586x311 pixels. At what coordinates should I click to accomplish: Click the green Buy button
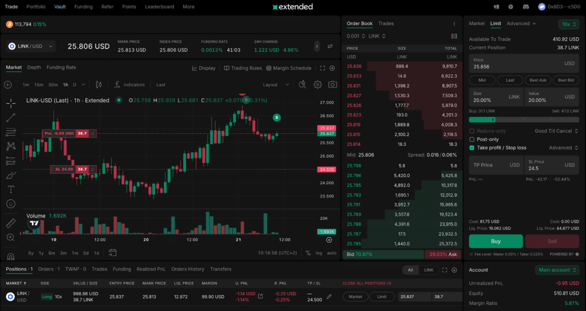496,241
